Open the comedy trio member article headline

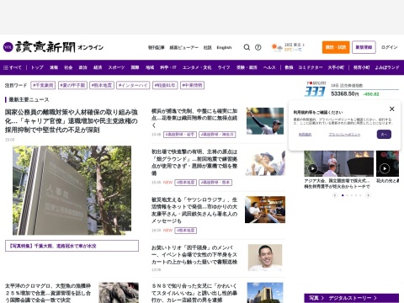point(194,255)
